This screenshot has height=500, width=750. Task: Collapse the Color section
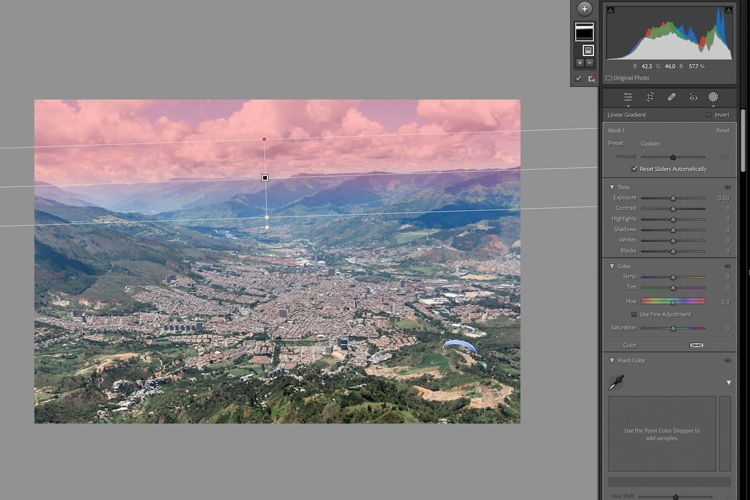(612, 266)
